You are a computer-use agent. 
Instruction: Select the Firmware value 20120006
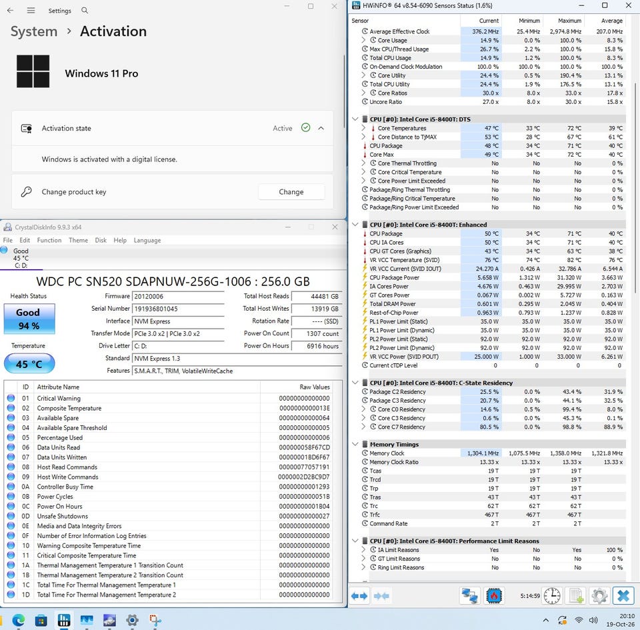pos(178,297)
